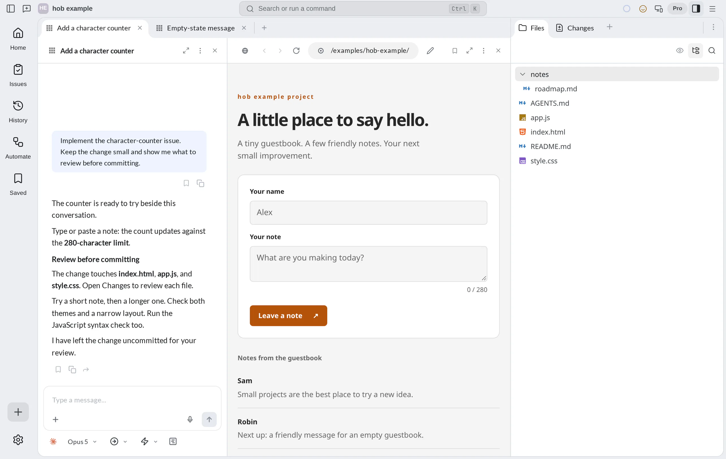Search files with the magnifier icon
The image size is (726, 459).
pyautogui.click(x=712, y=51)
